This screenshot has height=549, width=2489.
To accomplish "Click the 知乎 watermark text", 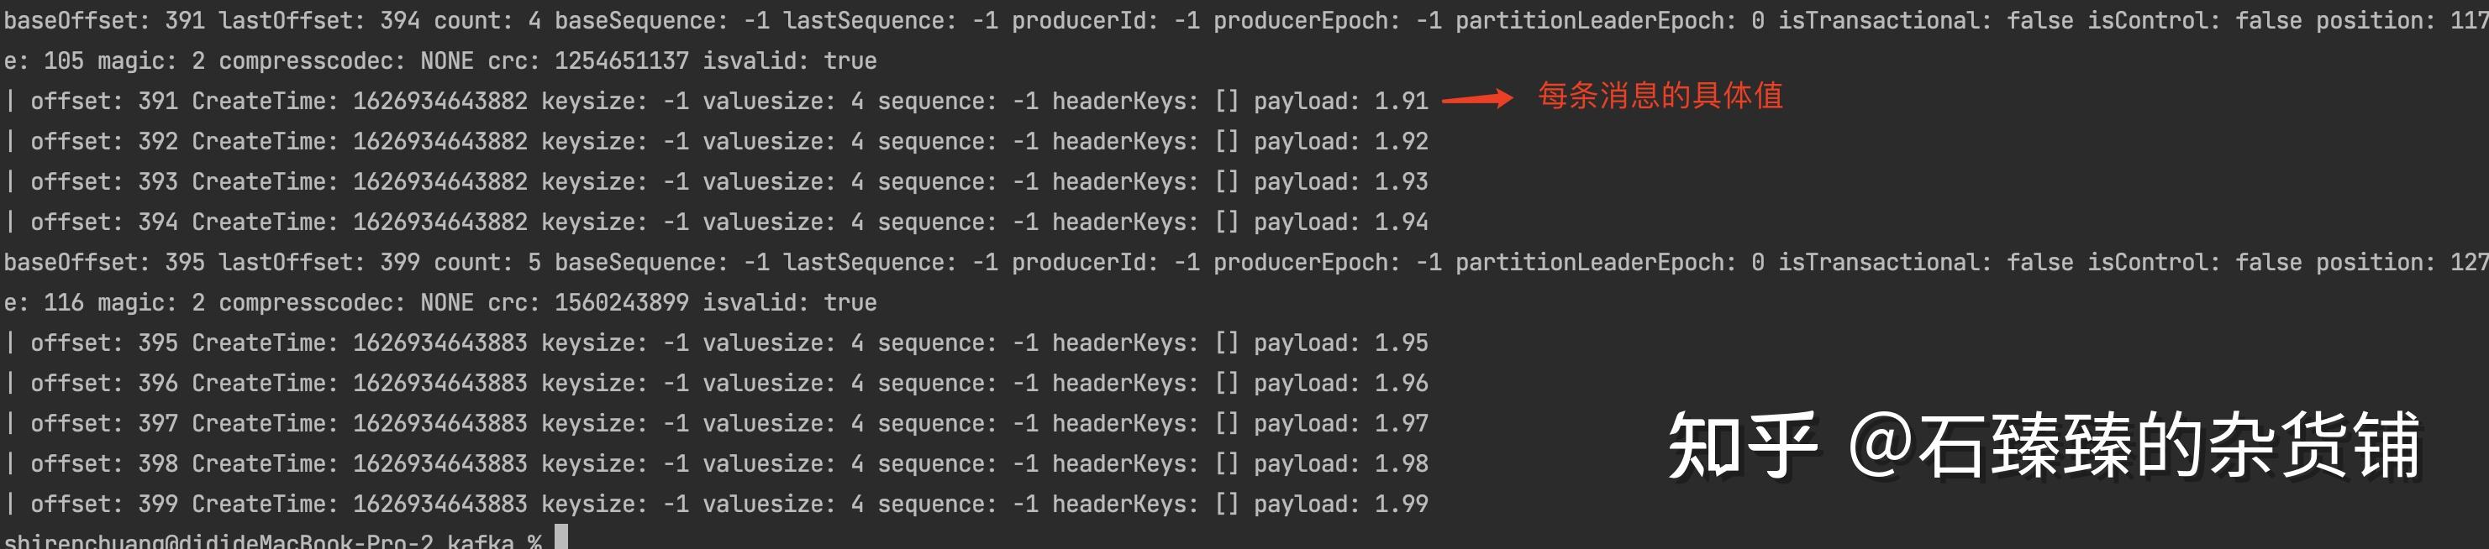I will 1743,446.
